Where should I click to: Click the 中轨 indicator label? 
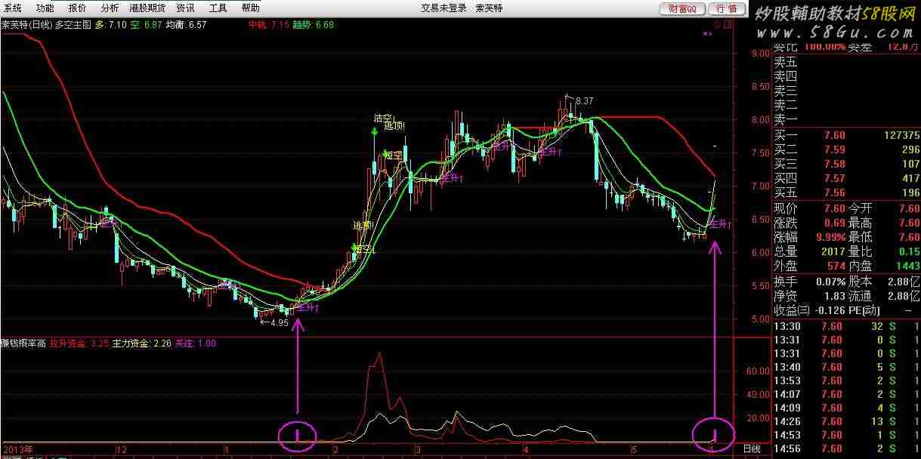(258, 24)
